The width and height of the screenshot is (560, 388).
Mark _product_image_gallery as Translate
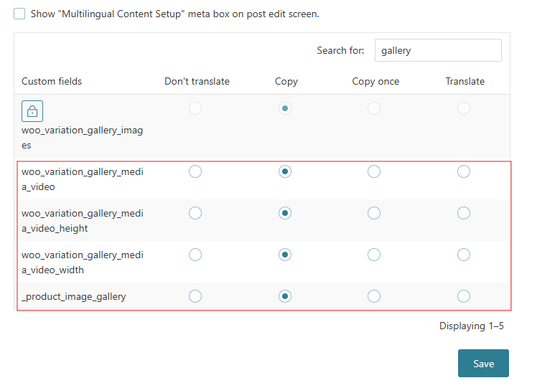coord(464,296)
